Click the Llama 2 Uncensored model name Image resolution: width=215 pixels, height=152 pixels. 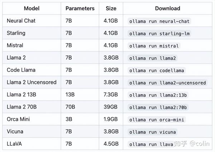pos(32,82)
